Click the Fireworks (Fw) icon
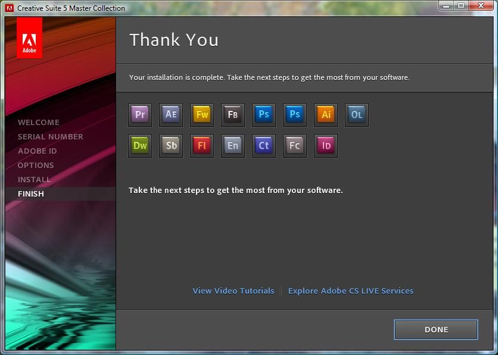Screen dimensions: 498x355 tap(202, 114)
